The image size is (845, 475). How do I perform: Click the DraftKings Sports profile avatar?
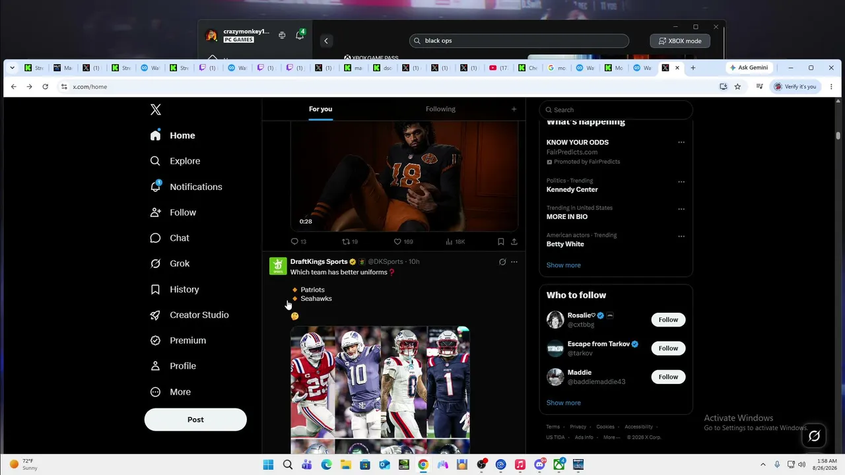point(278,266)
